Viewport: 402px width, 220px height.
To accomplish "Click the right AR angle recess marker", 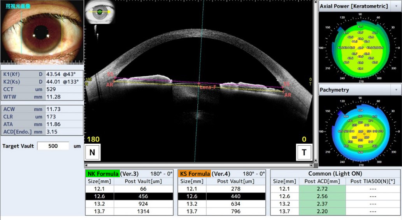I will (x=288, y=95).
